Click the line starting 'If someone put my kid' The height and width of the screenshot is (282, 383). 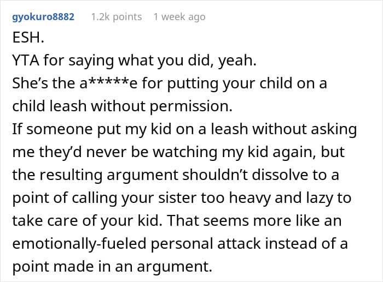pos(184,129)
